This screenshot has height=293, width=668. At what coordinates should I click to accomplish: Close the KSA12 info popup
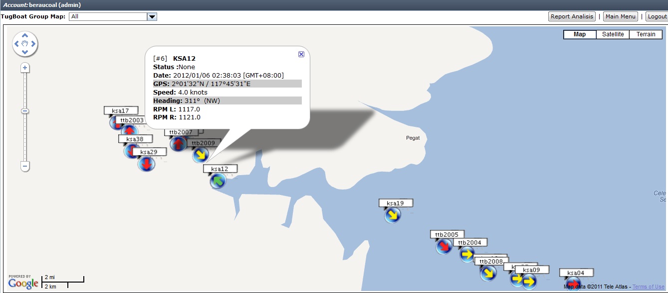click(x=301, y=54)
